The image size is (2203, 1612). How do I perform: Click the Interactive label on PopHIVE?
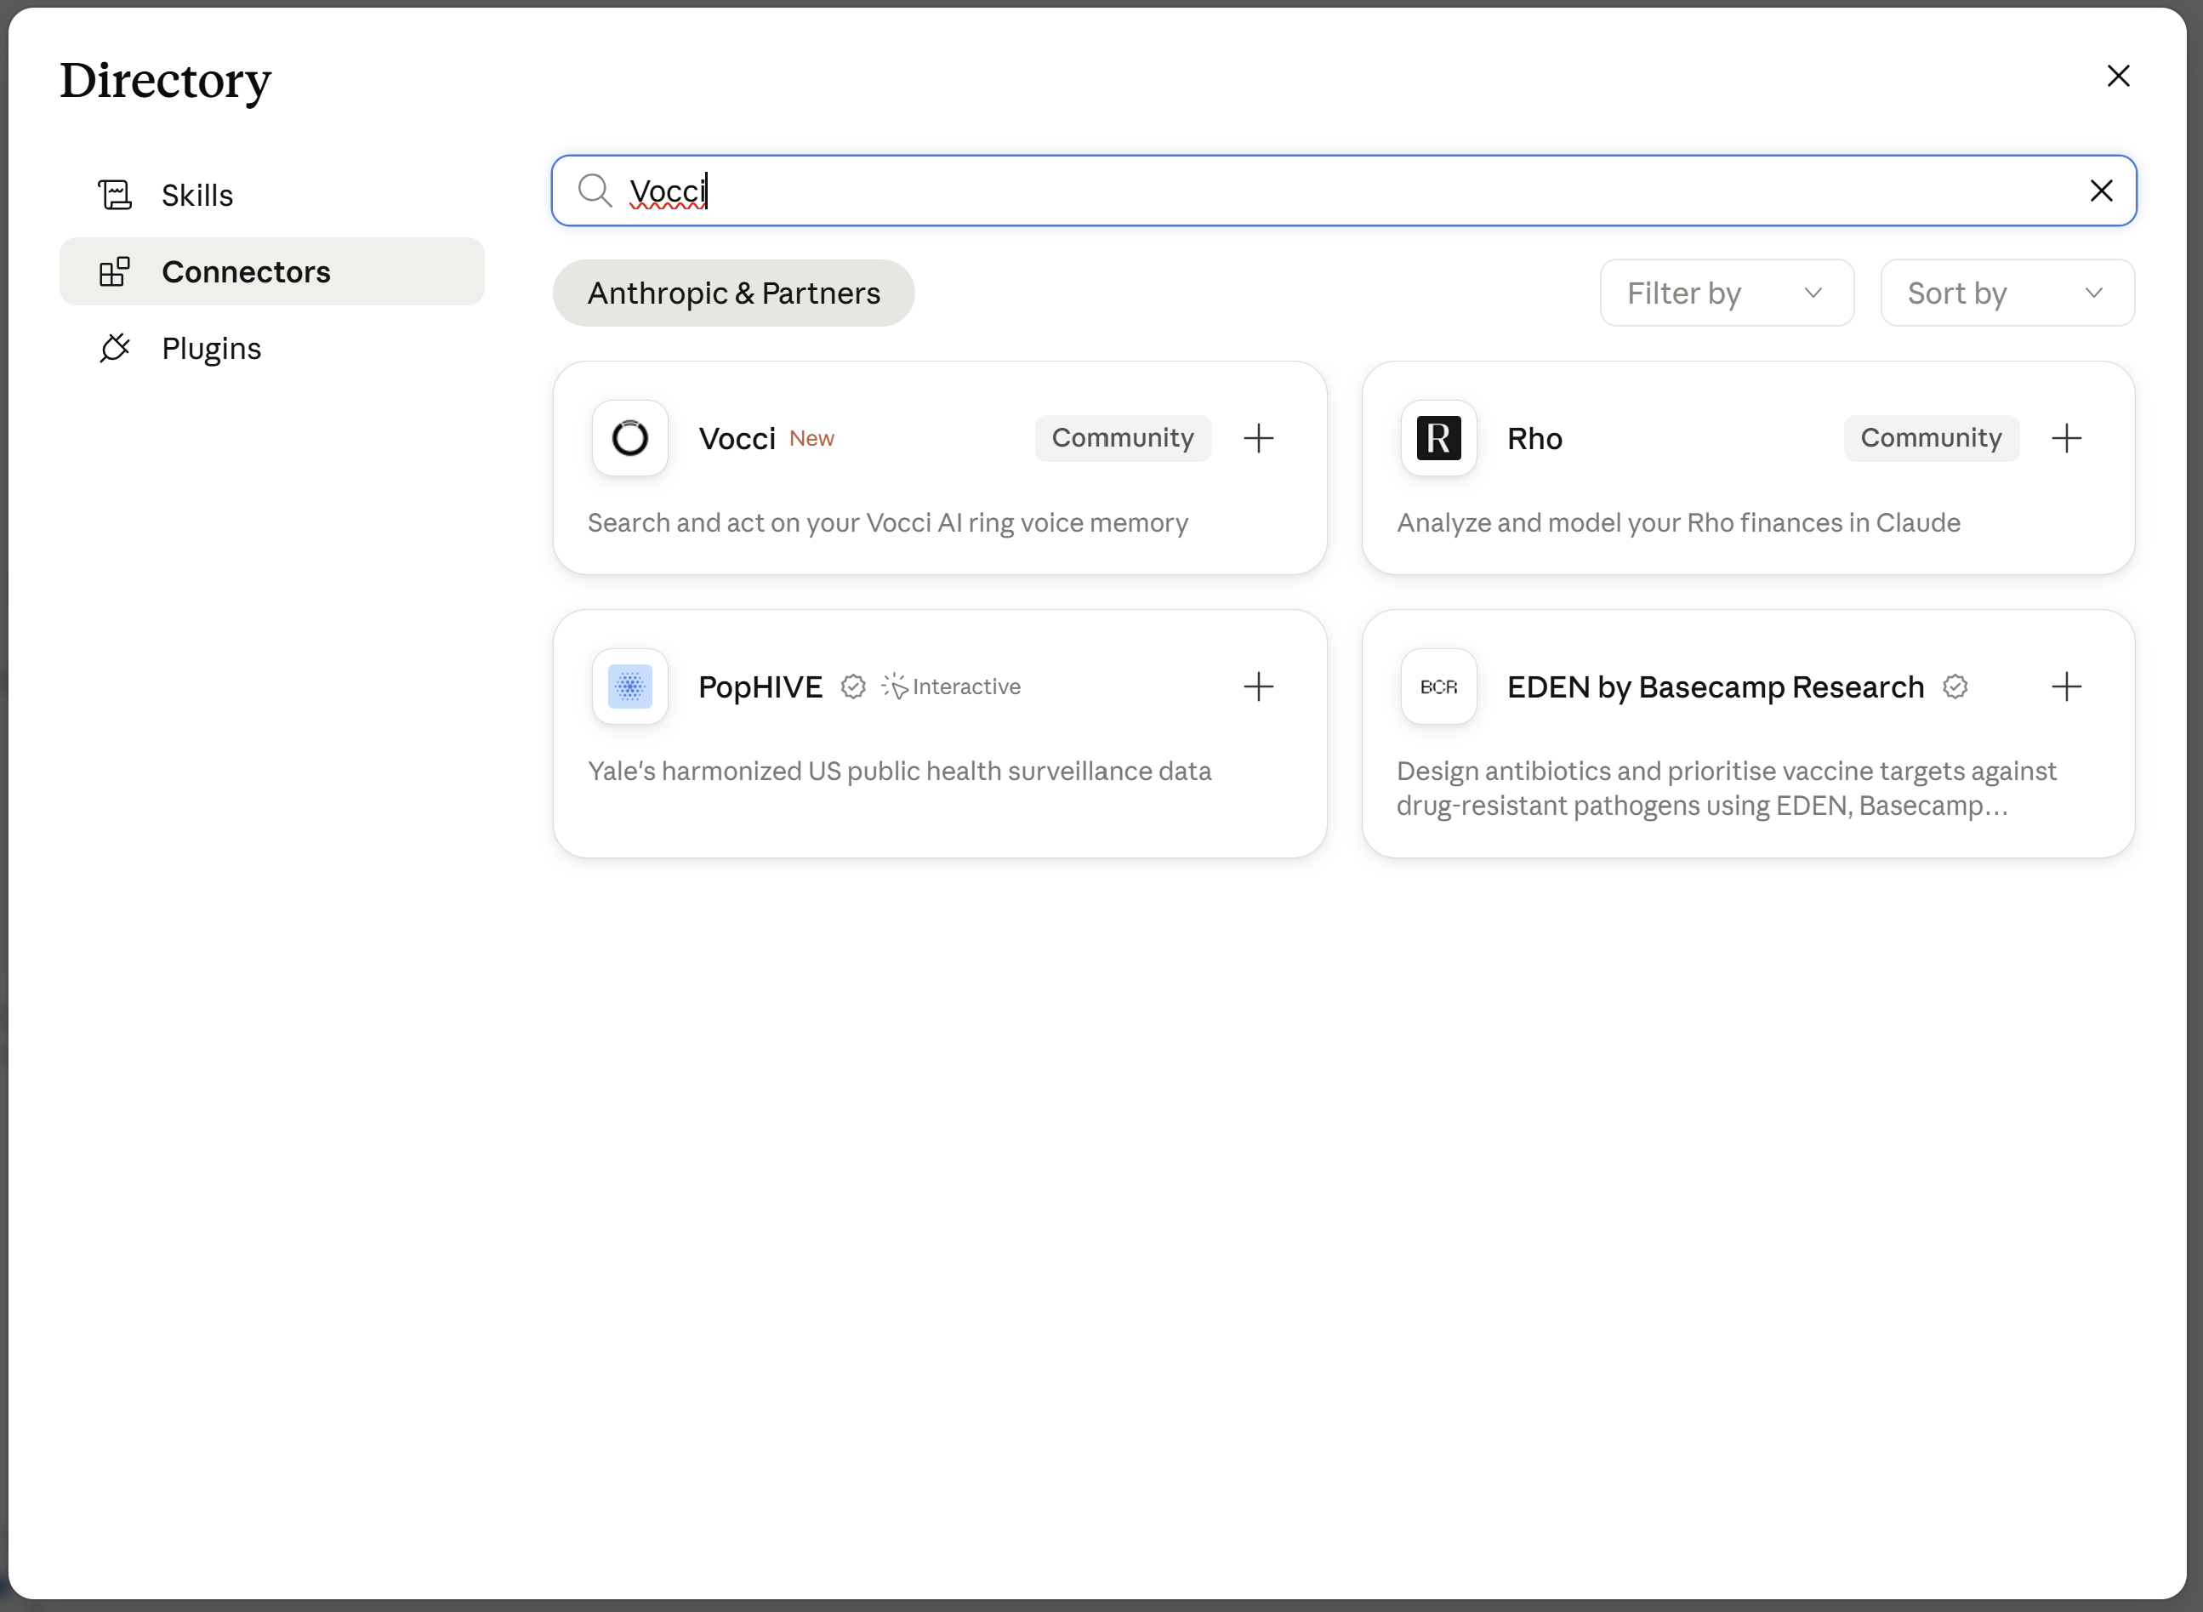966,687
